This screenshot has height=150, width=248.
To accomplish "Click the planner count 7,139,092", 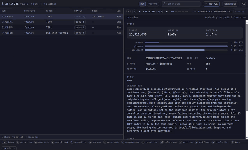I will tap(237, 46).
